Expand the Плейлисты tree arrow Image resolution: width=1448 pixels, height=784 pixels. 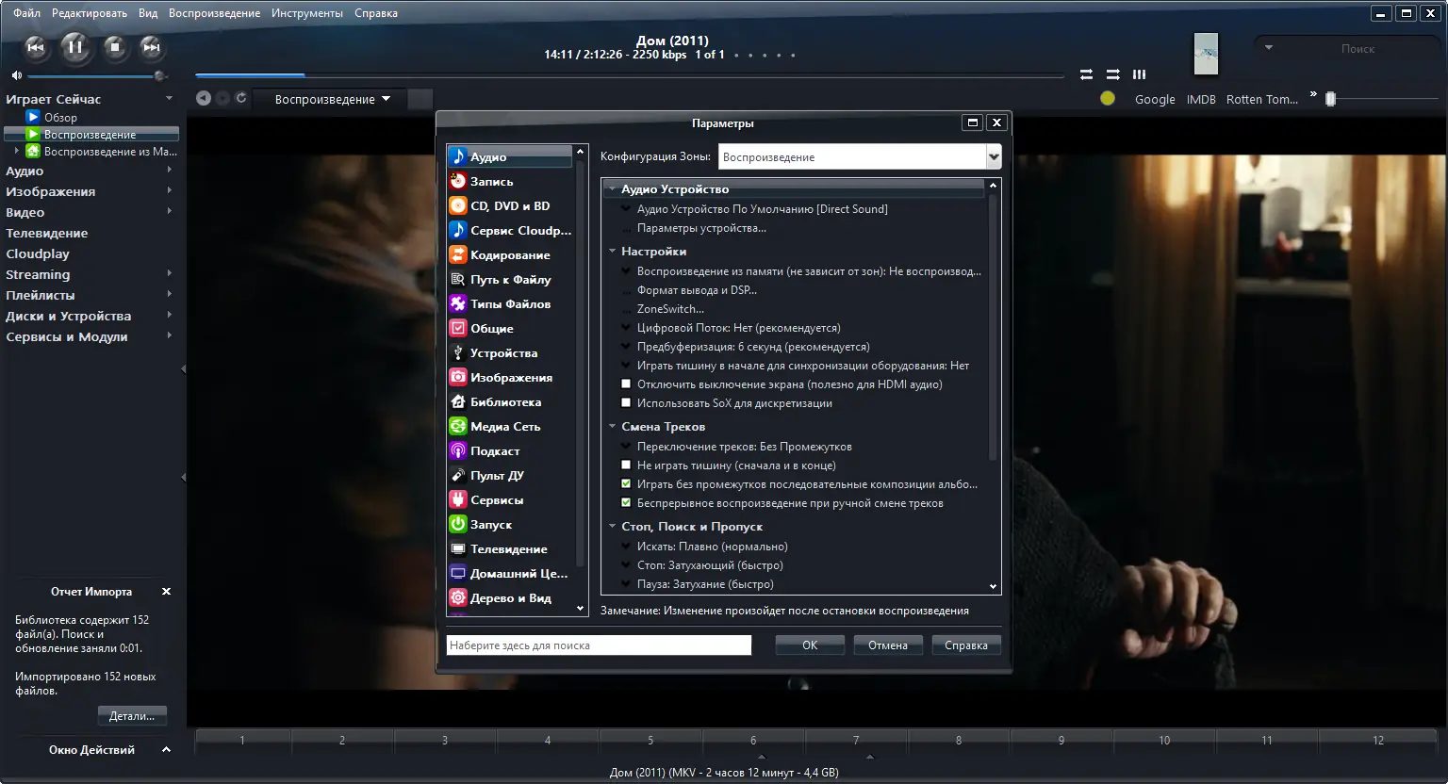point(170,295)
